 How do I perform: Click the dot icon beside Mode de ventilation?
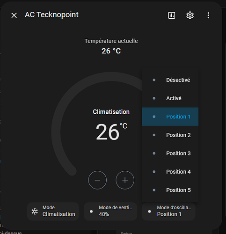pyautogui.click(x=91, y=212)
